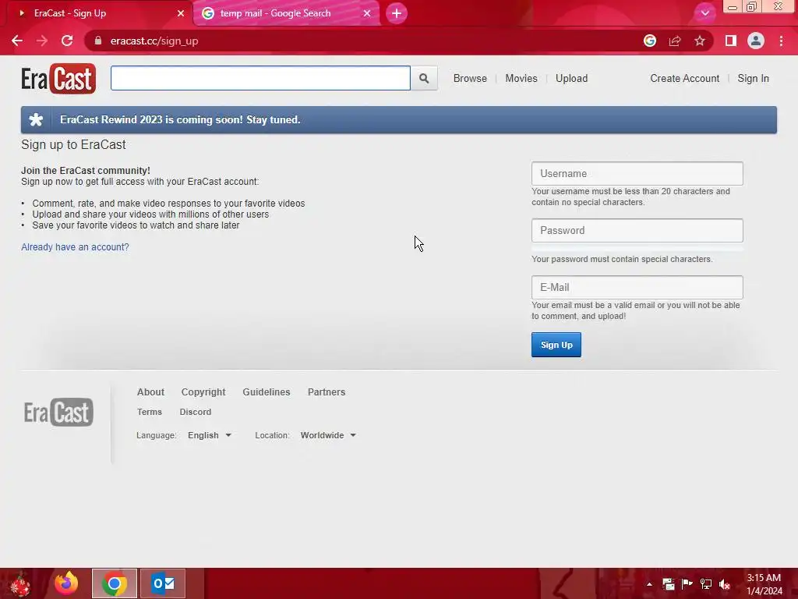This screenshot has height=599, width=798.
Task: Open the tab search chevron button
Action: [704, 13]
